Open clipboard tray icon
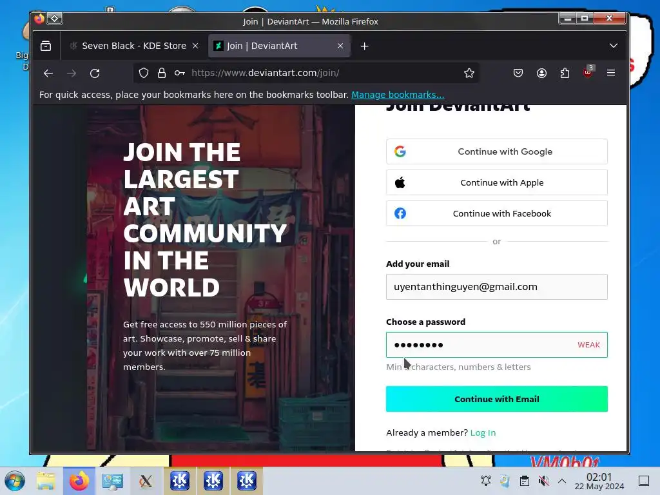The height and width of the screenshot is (495, 660). (x=525, y=481)
